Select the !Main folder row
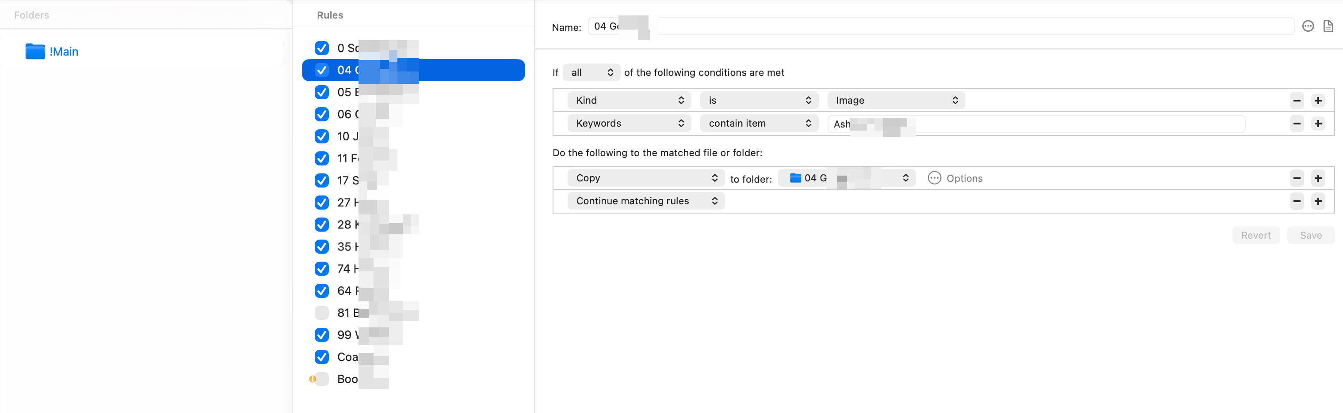1343x413 pixels. [x=142, y=52]
